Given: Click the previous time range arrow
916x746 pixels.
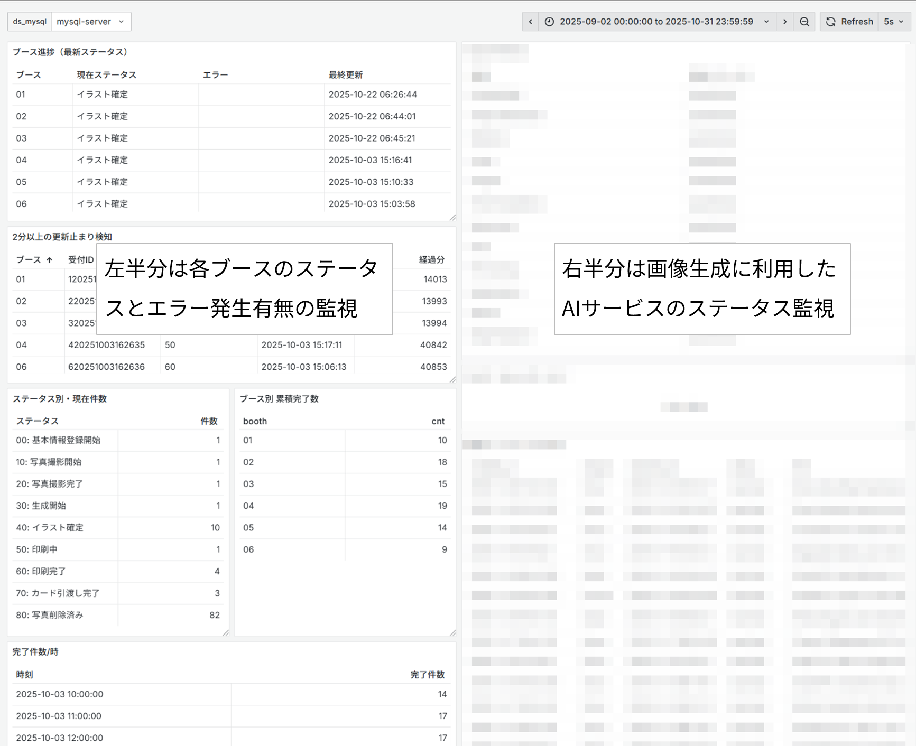Looking at the screenshot, I should tap(530, 22).
